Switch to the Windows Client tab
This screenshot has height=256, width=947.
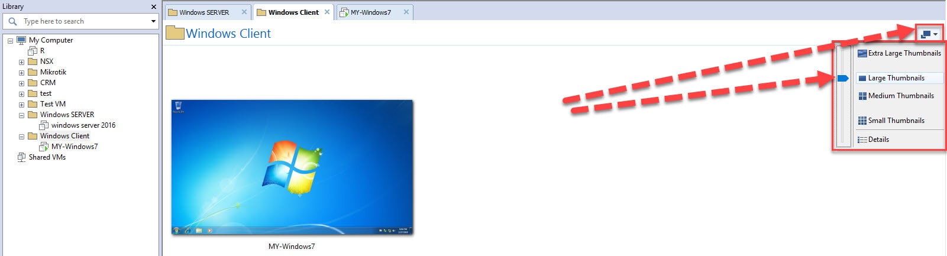coord(293,12)
